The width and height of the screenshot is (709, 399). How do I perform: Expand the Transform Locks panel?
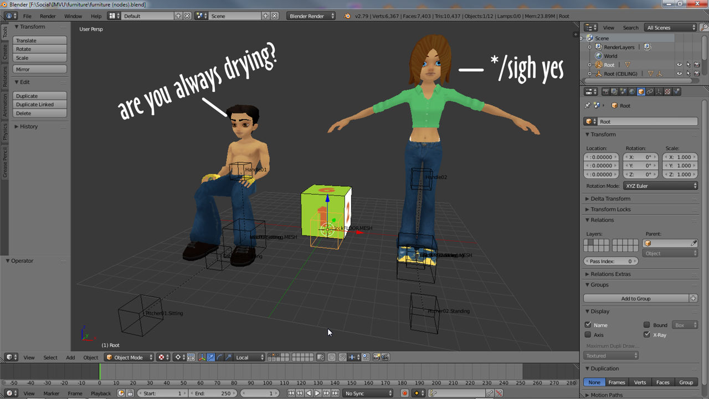[610, 209]
